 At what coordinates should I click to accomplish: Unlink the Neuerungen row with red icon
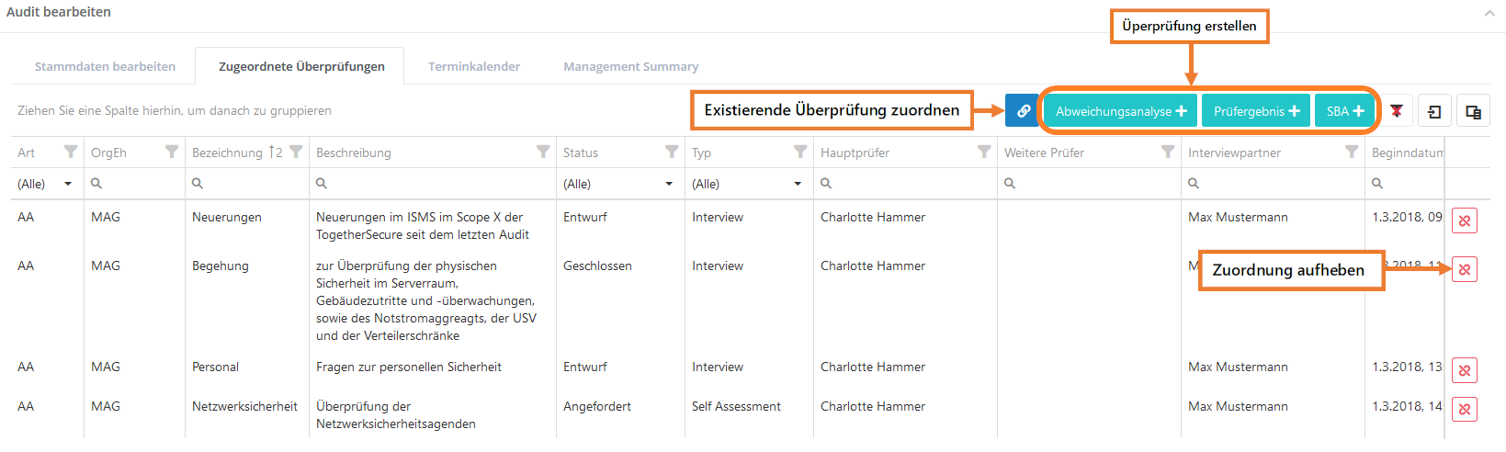pyautogui.click(x=1465, y=220)
